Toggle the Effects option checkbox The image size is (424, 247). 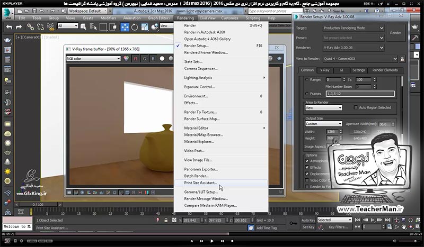coord(307,167)
